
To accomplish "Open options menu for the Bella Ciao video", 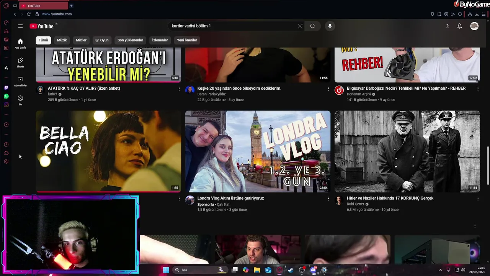I will tap(179, 199).
